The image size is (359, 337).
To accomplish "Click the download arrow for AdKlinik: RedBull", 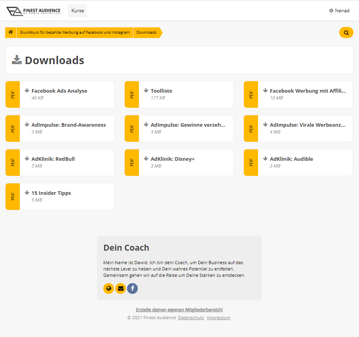I will pos(27,158).
